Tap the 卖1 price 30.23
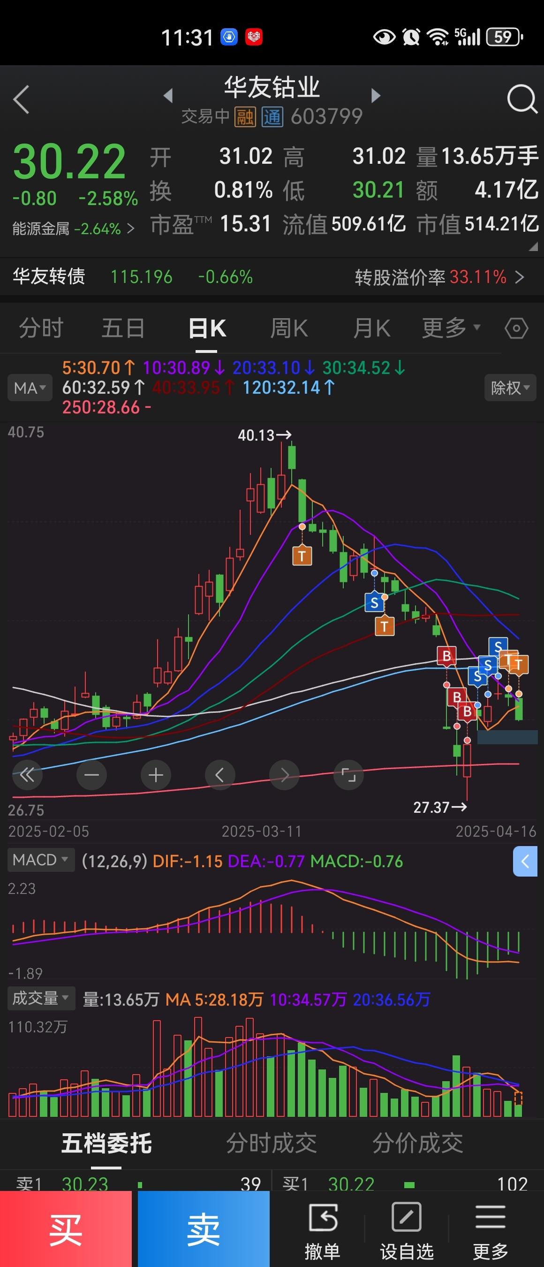This screenshot has height=1267, width=544. click(84, 1183)
